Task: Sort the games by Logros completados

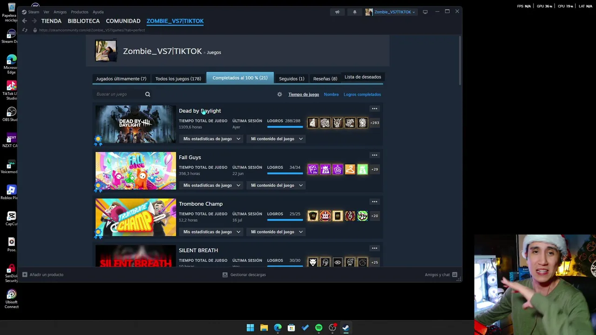Action: point(362,94)
